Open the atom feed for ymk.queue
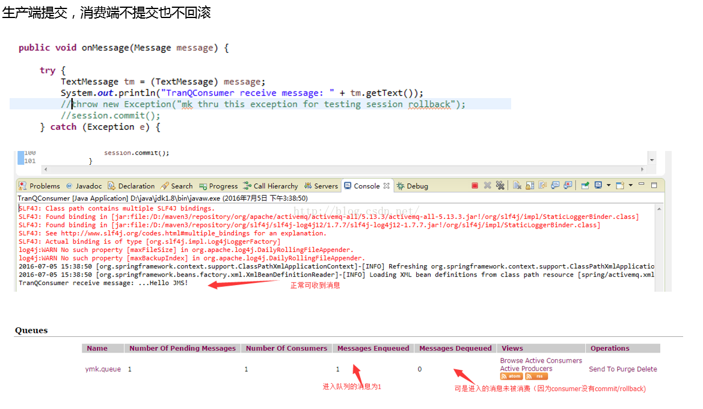 (512, 377)
